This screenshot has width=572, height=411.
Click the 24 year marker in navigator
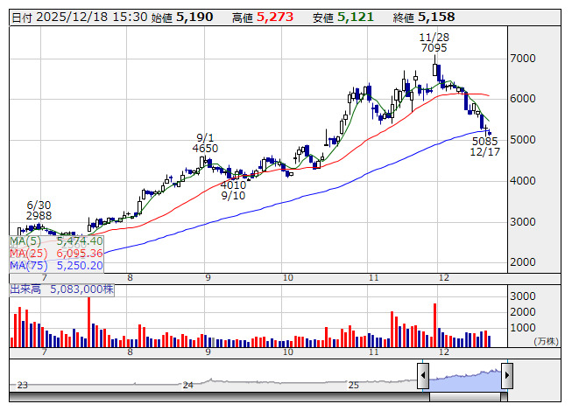[x=187, y=385]
